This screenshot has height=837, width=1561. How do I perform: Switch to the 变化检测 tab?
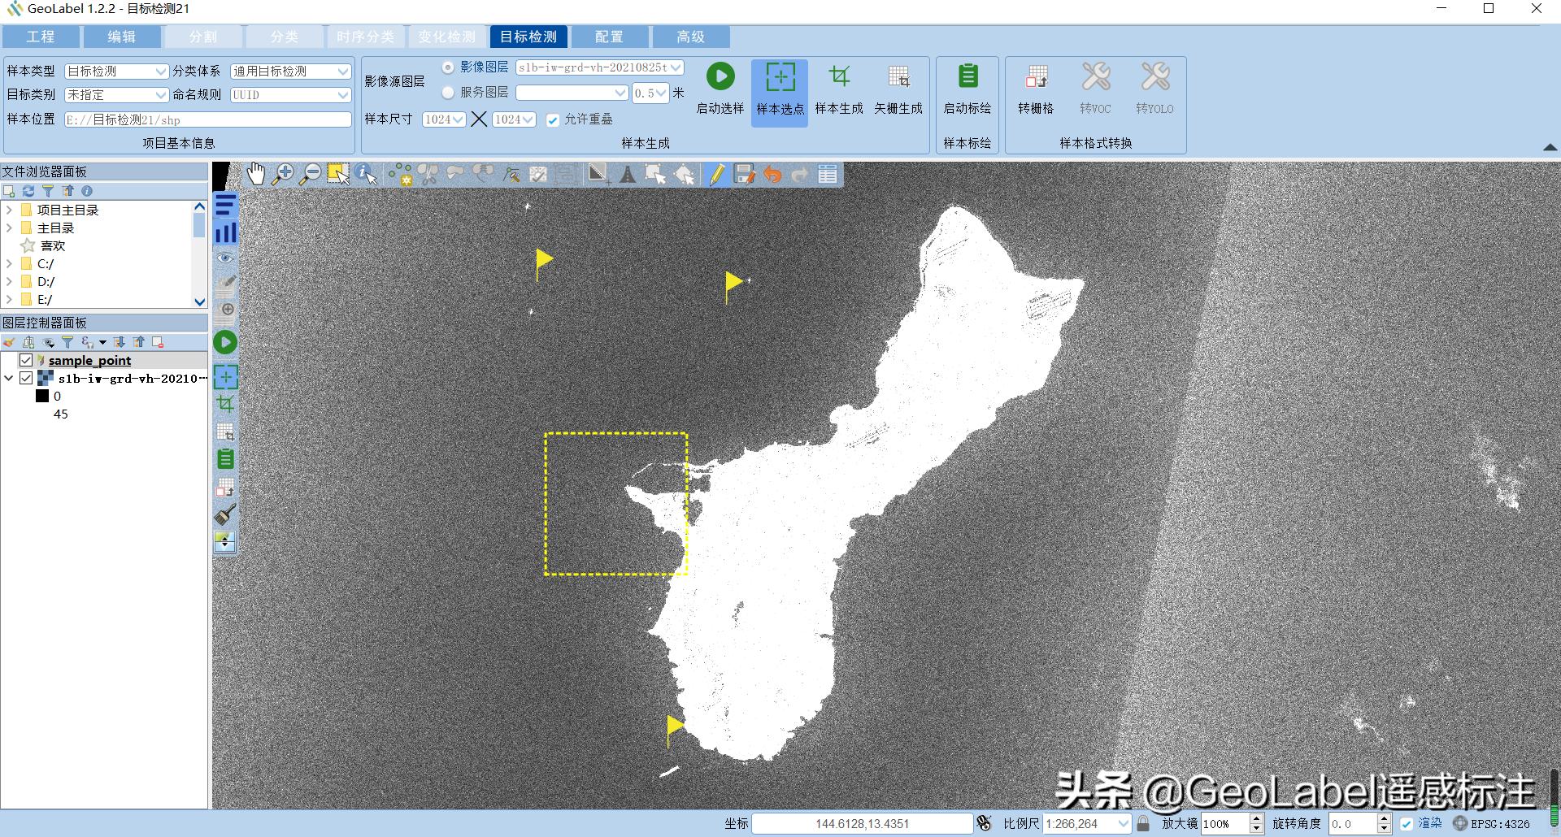point(446,37)
